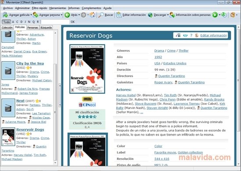The width and height of the screenshot is (241, 171).
Task: Click the Editar información link in header
Action: click(213, 36)
